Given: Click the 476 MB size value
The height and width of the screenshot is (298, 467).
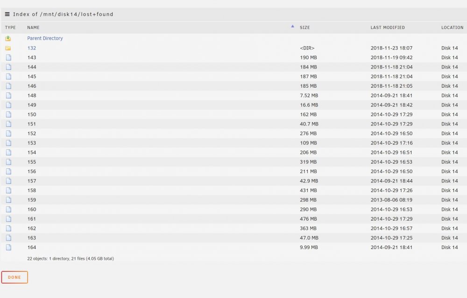Looking at the screenshot, I should [308, 219].
